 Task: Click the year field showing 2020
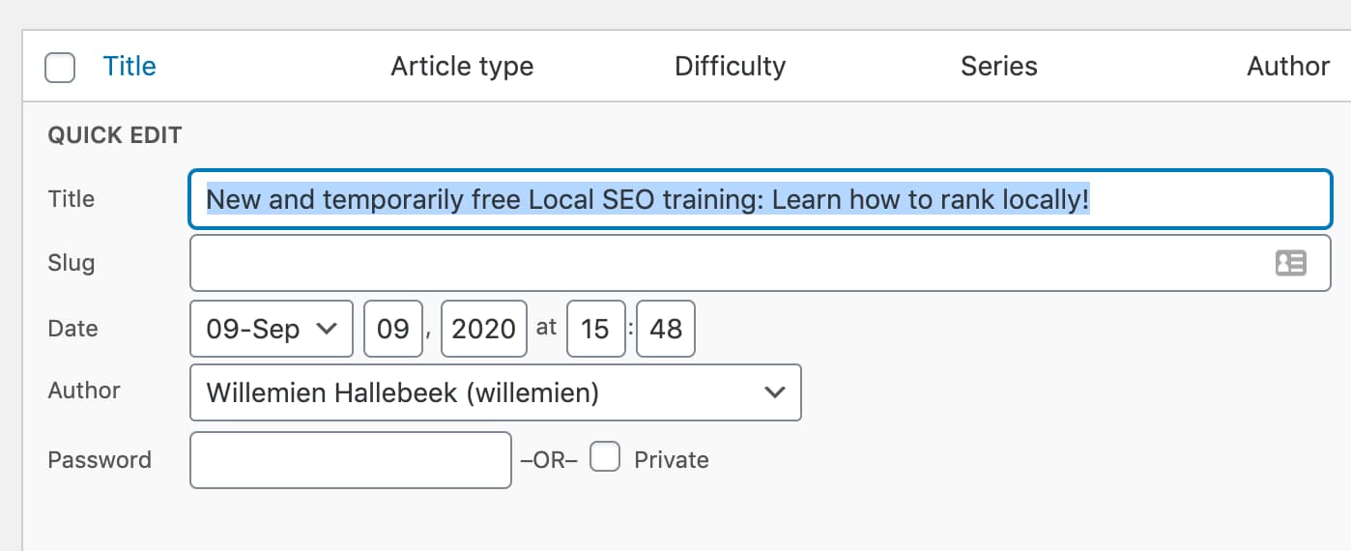pyautogui.click(x=483, y=329)
